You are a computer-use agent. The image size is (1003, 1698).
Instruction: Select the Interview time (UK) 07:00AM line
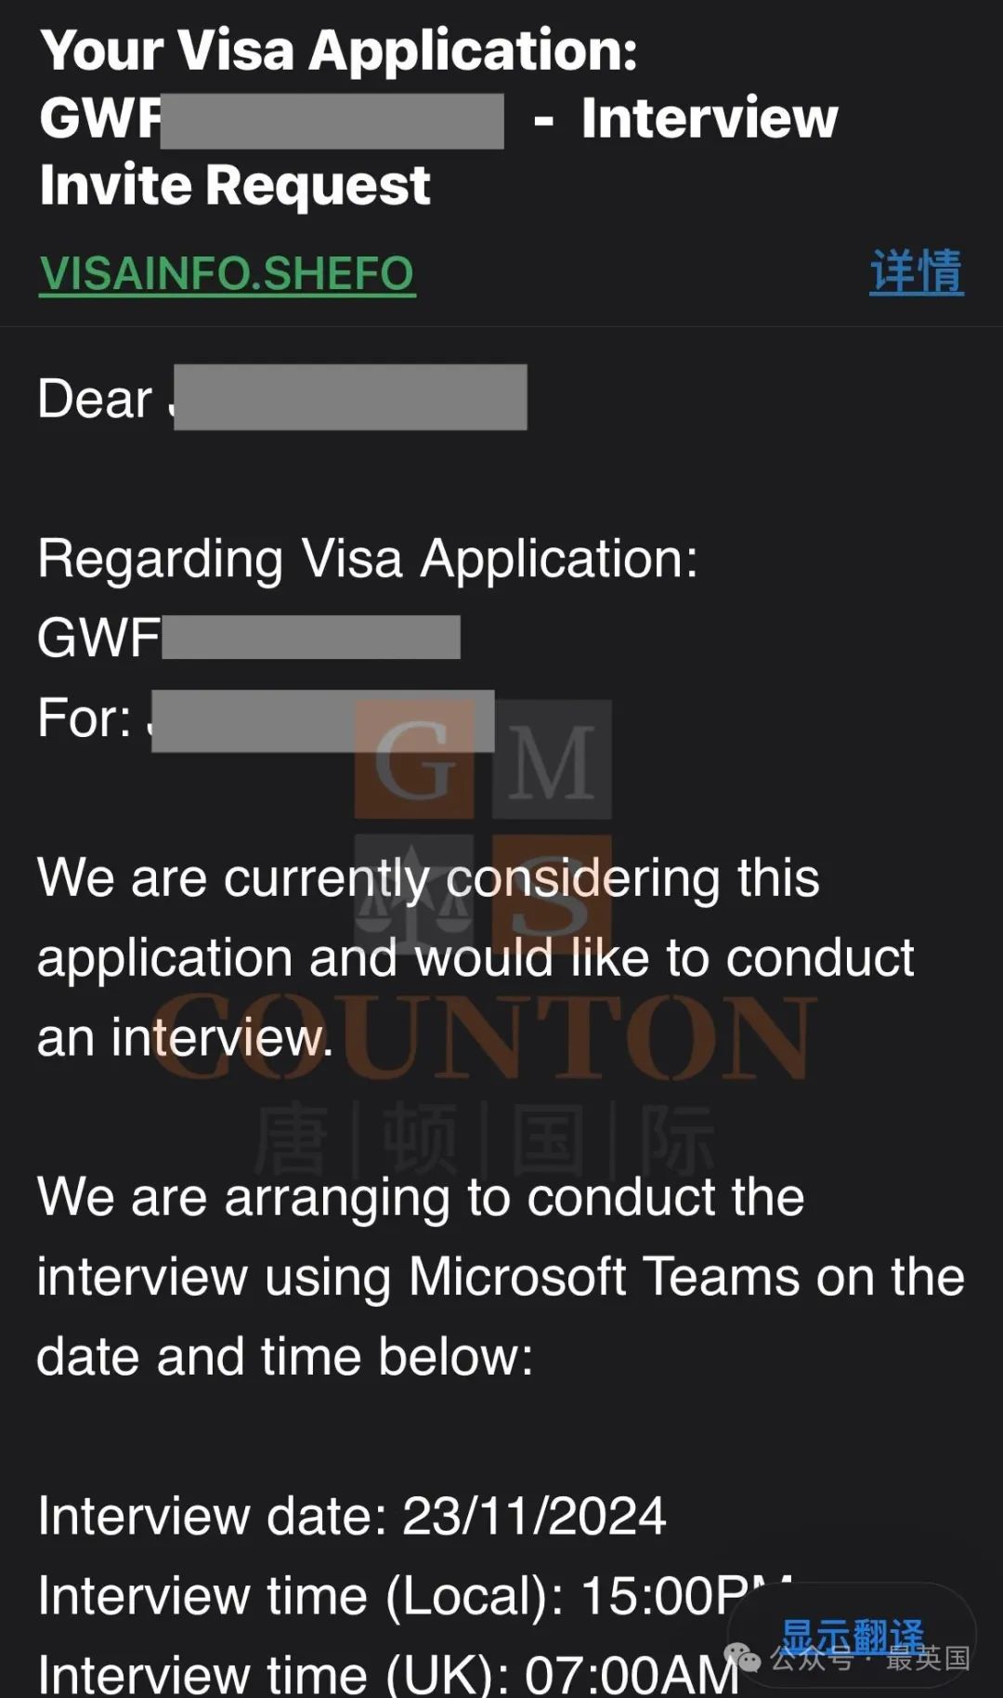coord(388,1673)
